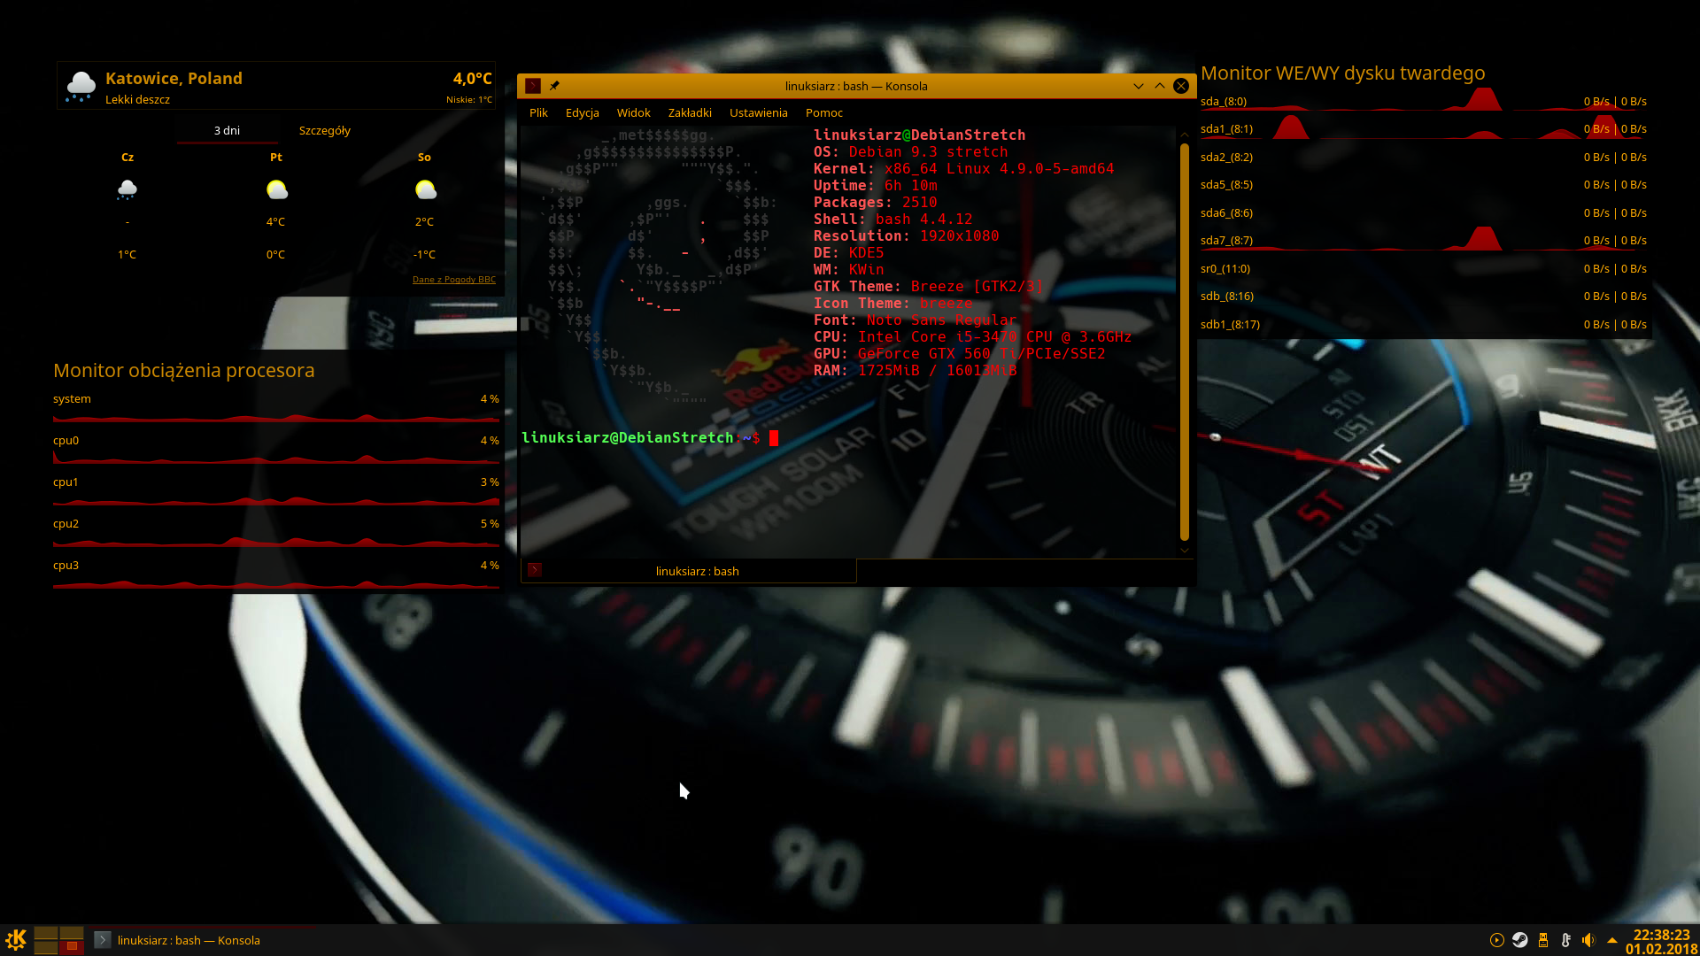Image resolution: width=1700 pixels, height=956 pixels.
Task: Click the terminal scrollbar down arrow
Action: pos(1185,551)
